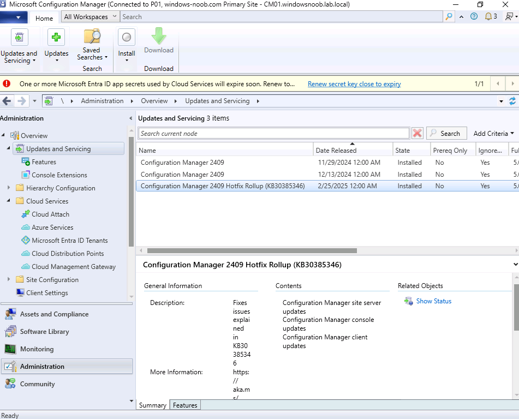Refresh the view with the refresh icon
519x419 pixels.
pyautogui.click(x=512, y=101)
